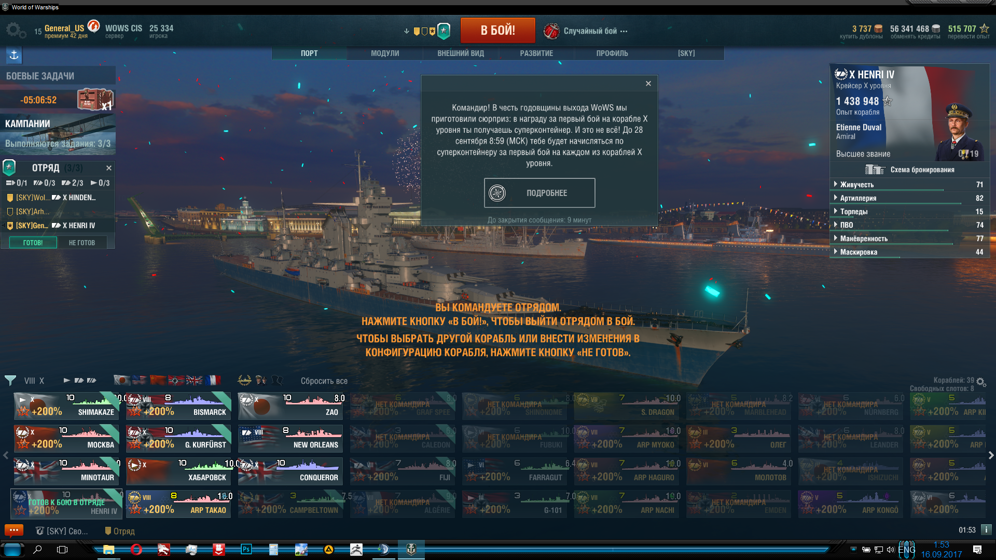This screenshot has height=560, width=996.
Task: Click the info icon next to 01:53
Action: coord(986,530)
